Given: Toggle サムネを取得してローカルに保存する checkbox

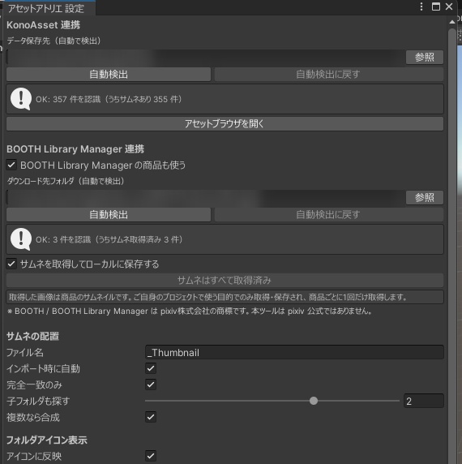Looking at the screenshot, I should (x=11, y=264).
